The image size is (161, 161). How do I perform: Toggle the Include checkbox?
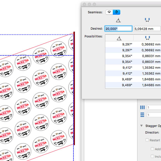[x=152, y=156]
